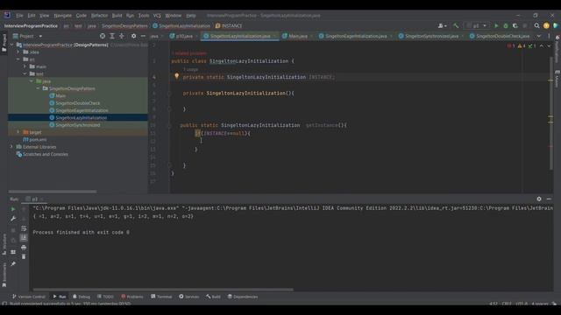The width and height of the screenshot is (561, 315).
Task: Hide the Project tool window
Action: point(143,36)
